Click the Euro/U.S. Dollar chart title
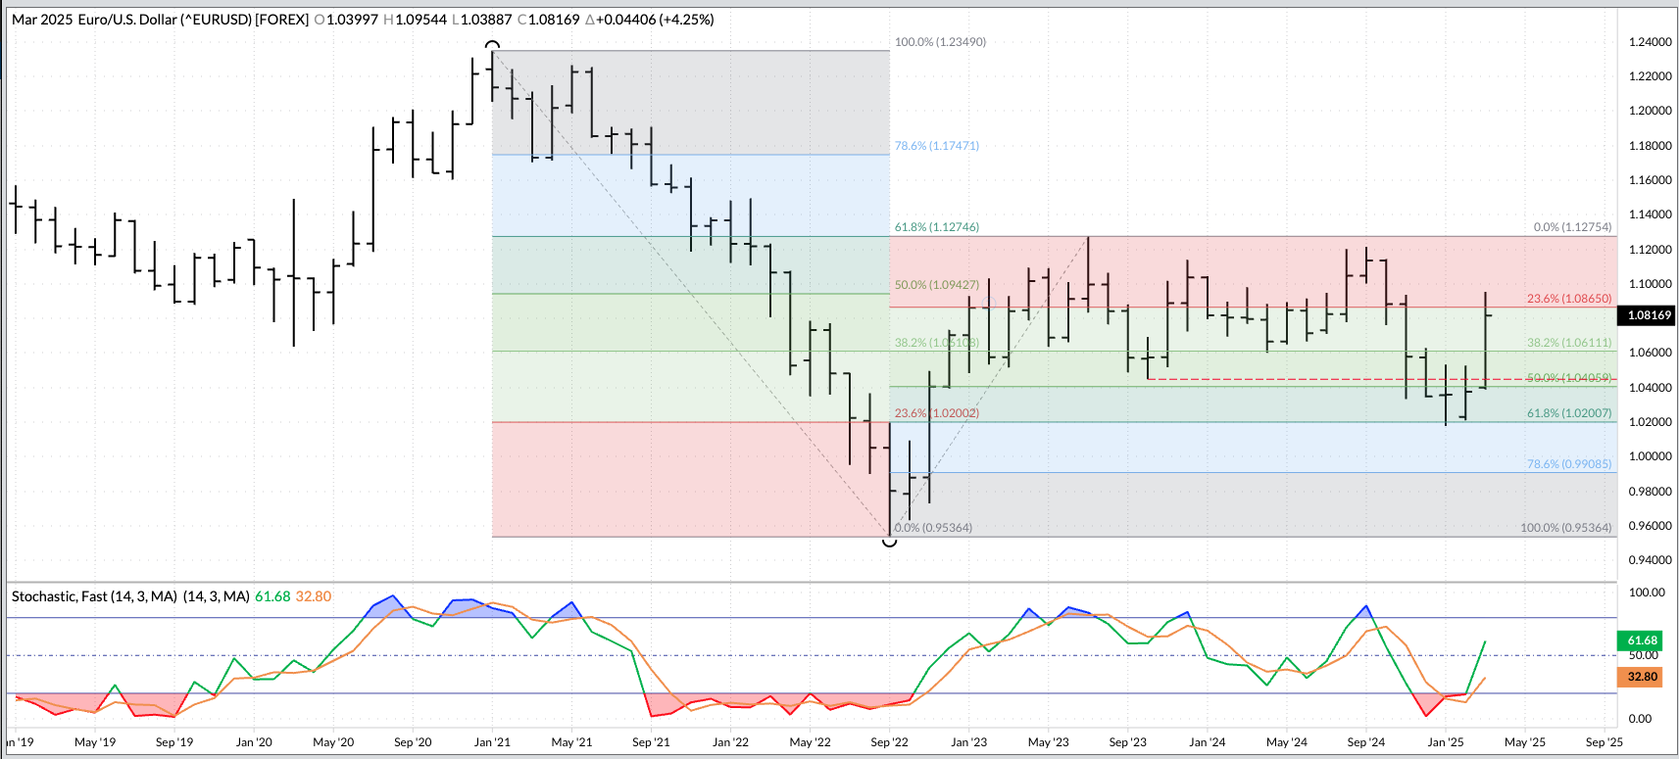The image size is (1679, 759). [x=161, y=20]
